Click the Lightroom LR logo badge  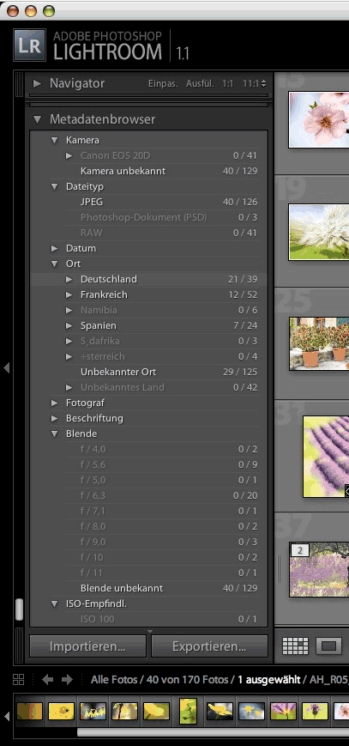[30, 45]
